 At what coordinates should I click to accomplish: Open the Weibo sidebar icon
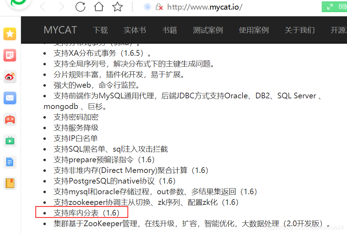pyautogui.click(x=10, y=77)
